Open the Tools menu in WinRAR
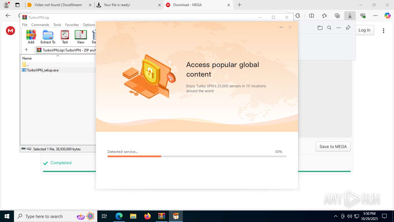This screenshot has height=222, width=394. pyautogui.click(x=57, y=25)
